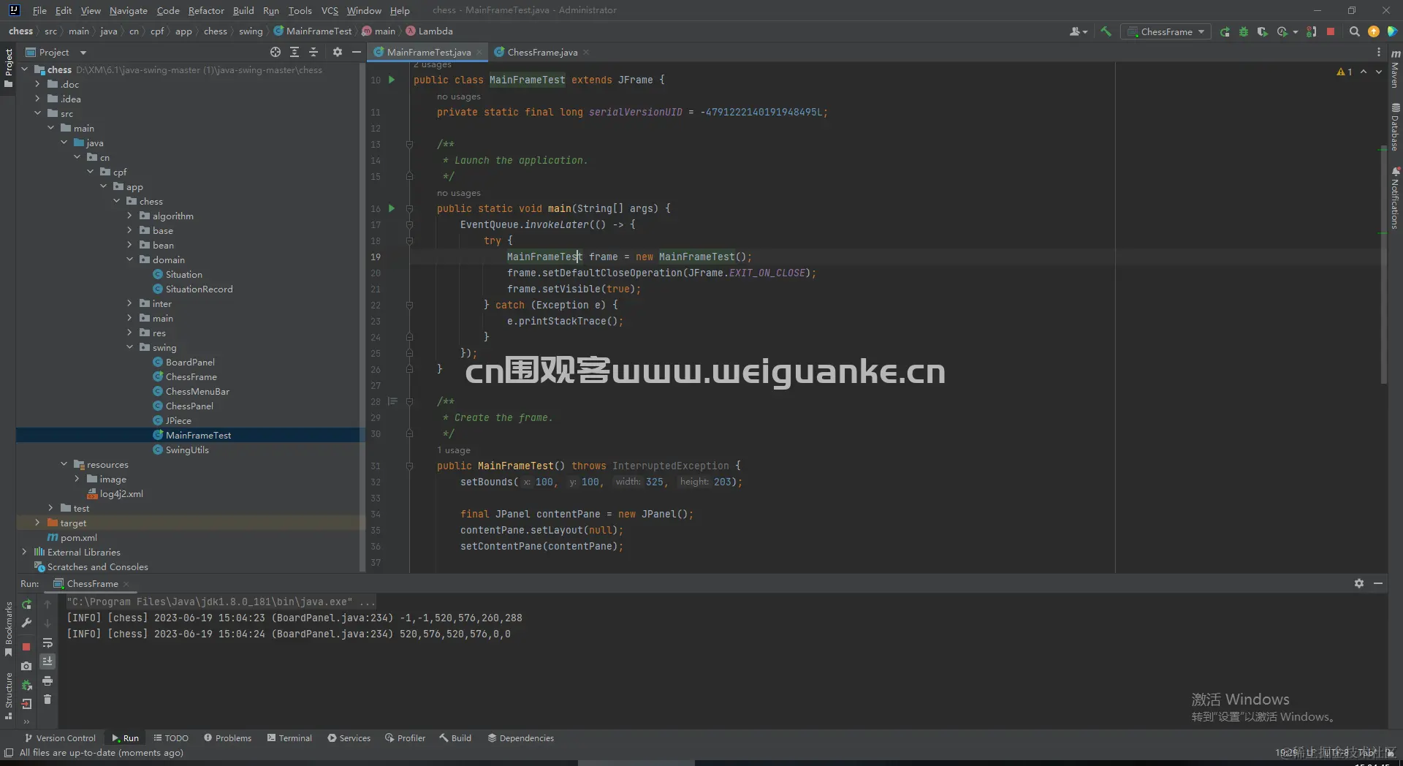
Task: Expand the target folder in the tree
Action: (37, 523)
